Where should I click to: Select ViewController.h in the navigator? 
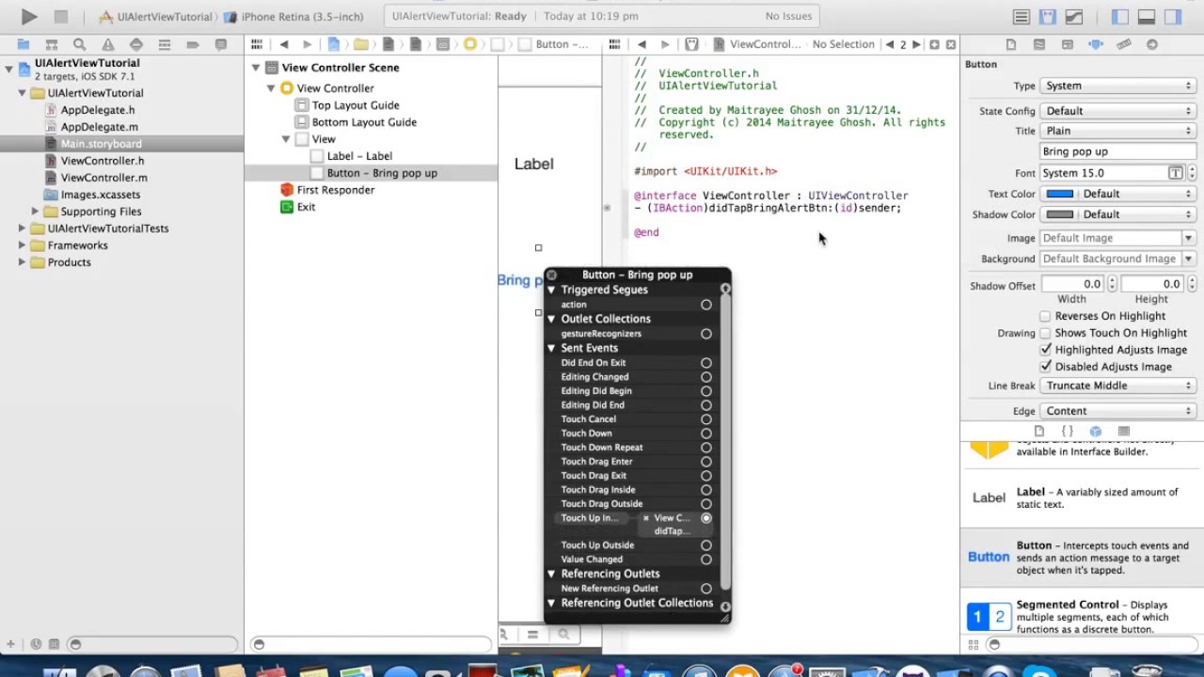pos(102,161)
